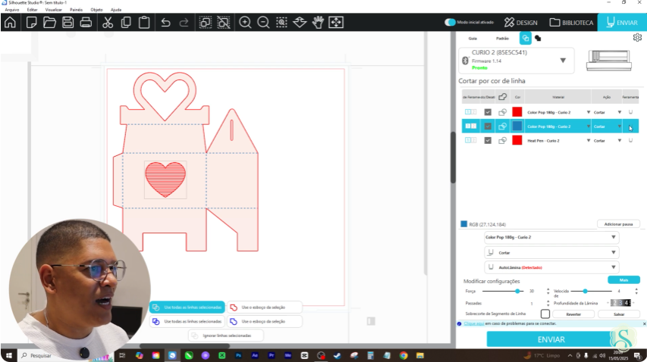Viewport: 647px width, 362px height.
Task: Paste with the clipboard icon
Action: [x=144, y=22]
